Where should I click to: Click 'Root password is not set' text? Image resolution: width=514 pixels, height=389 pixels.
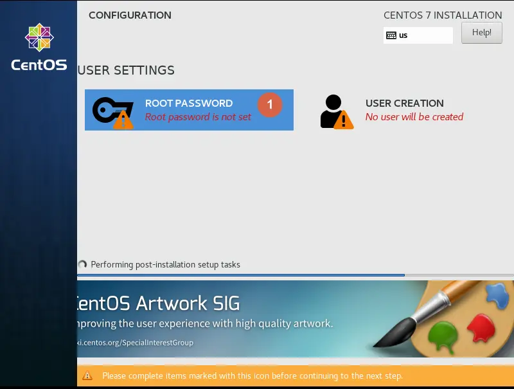tap(198, 117)
